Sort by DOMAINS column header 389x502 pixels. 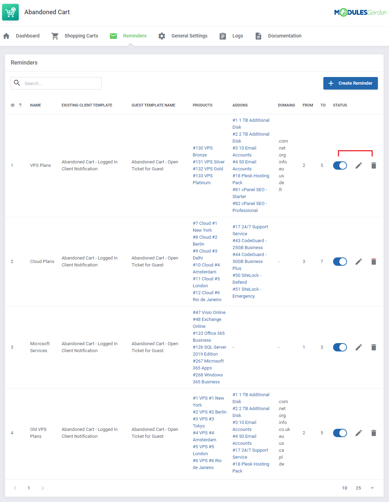[x=287, y=105]
